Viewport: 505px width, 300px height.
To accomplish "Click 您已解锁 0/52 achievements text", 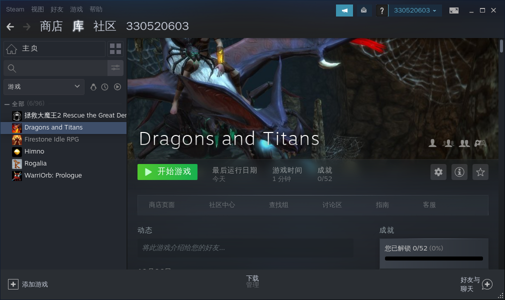I will click(413, 248).
